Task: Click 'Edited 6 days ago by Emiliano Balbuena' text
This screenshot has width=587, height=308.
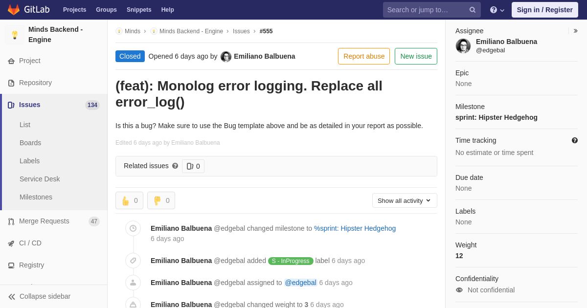Action: click(168, 143)
